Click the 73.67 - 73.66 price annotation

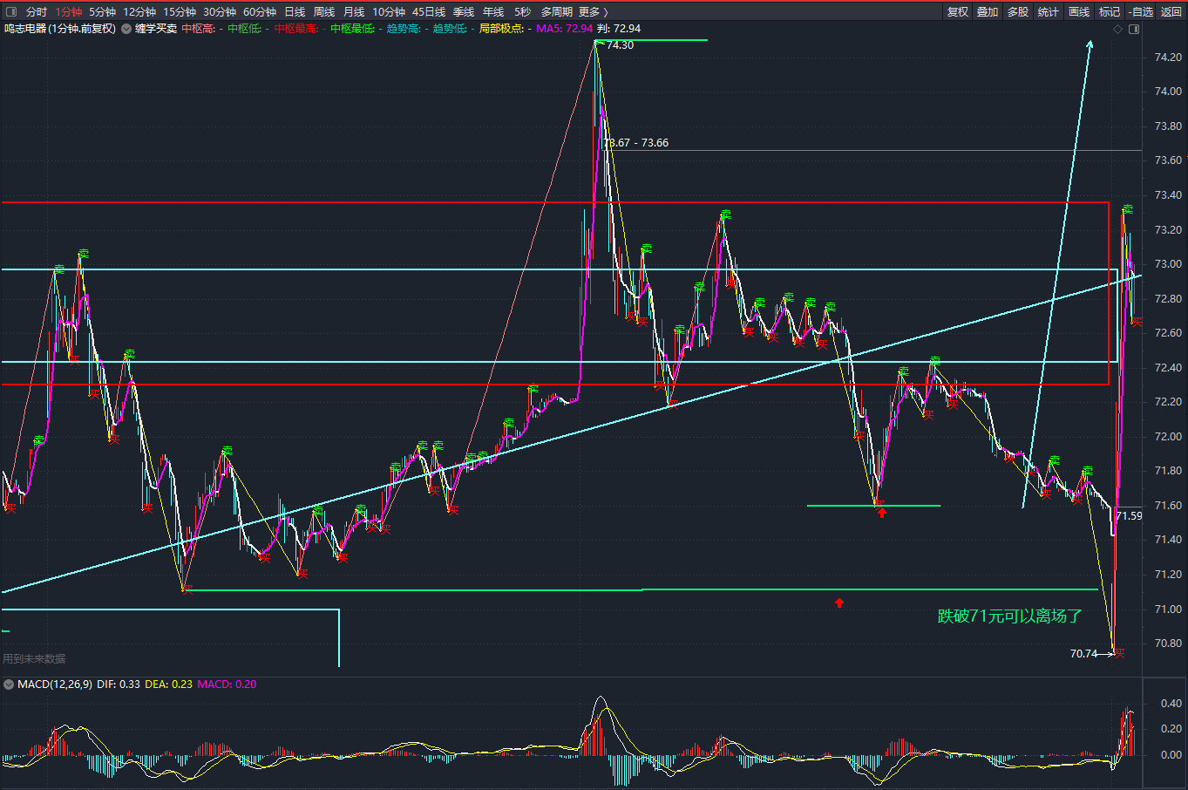pos(636,143)
